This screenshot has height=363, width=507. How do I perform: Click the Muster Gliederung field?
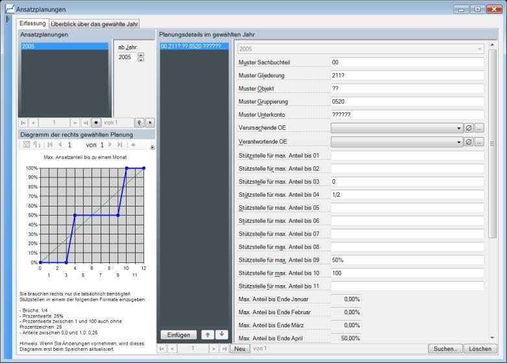click(x=408, y=75)
